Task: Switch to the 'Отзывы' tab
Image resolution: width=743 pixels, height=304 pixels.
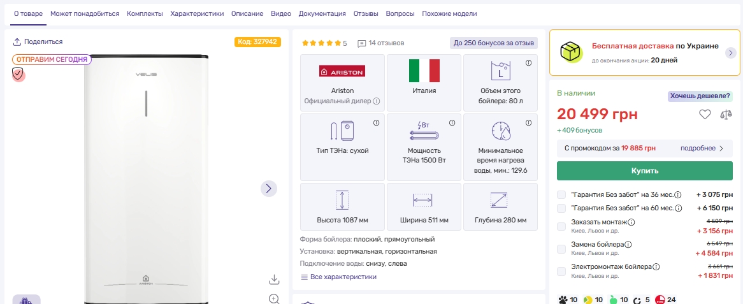Action: coord(366,13)
